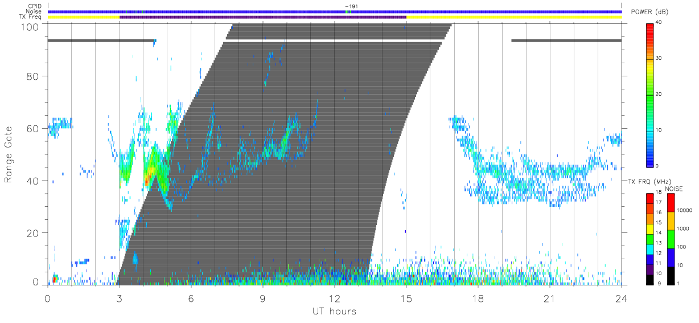Select the 30 tick on POWER color bar
Screen dimensions: 699x323
coord(659,58)
